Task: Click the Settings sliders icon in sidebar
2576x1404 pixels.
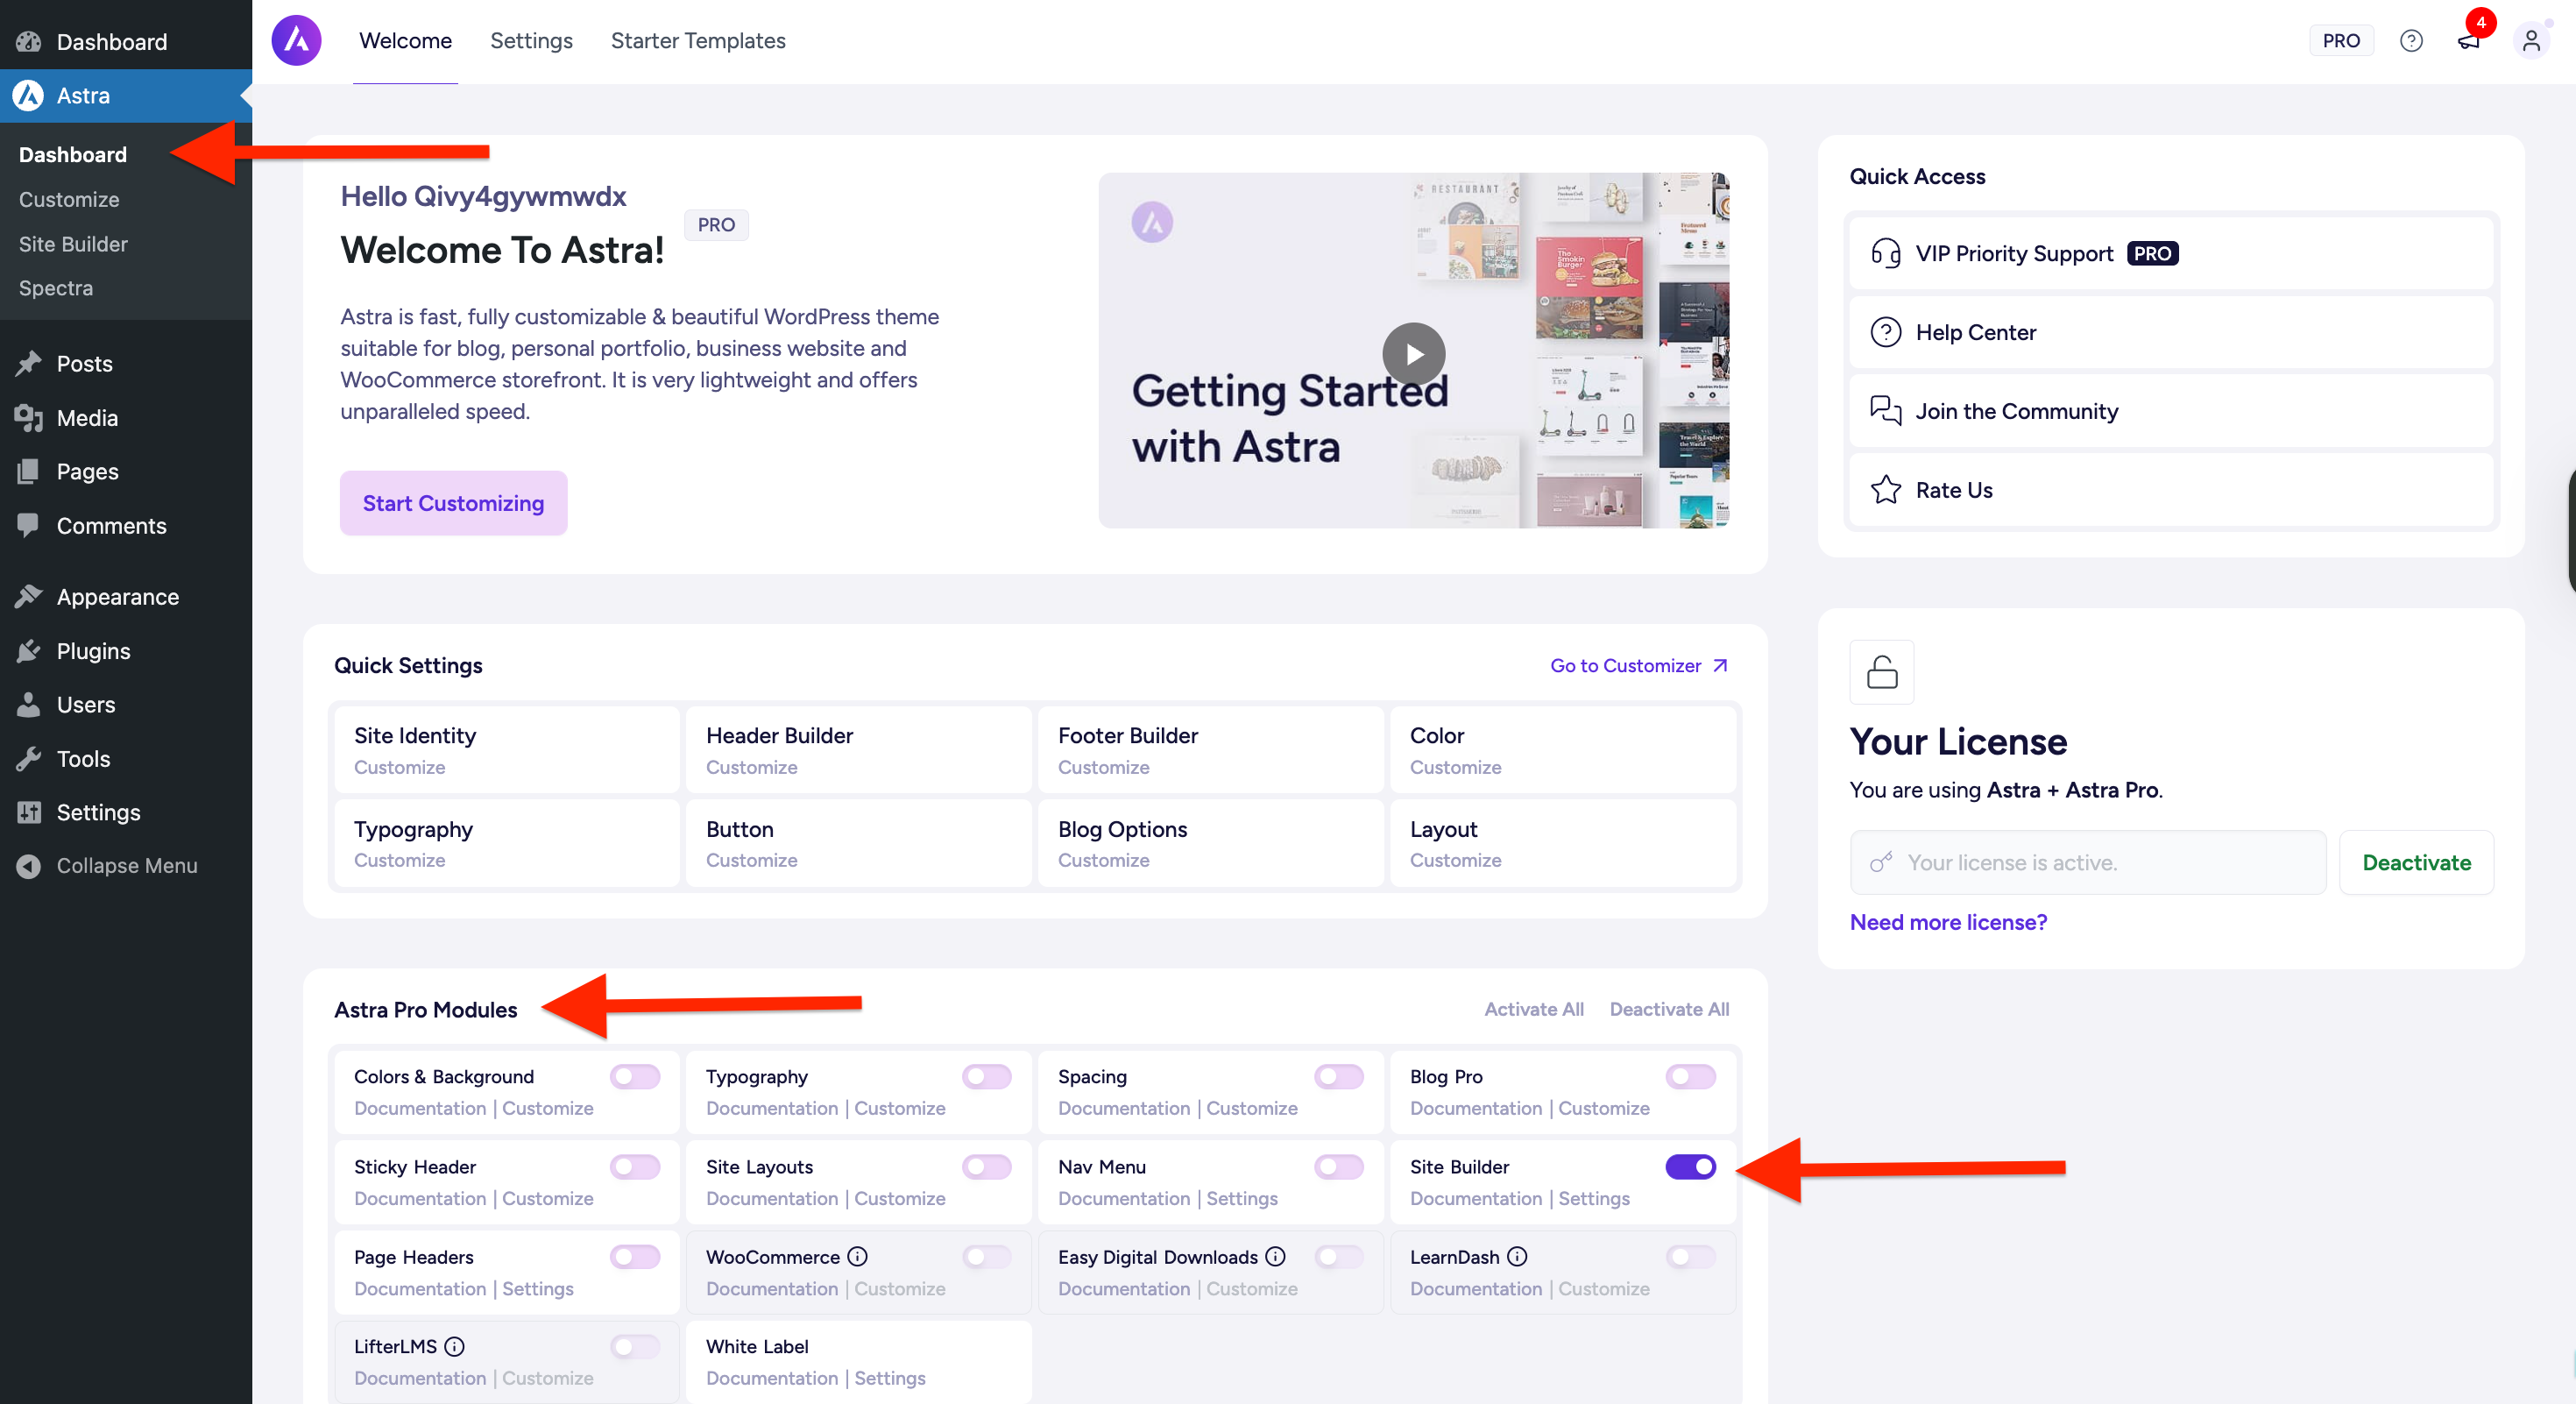Action: [x=28, y=812]
